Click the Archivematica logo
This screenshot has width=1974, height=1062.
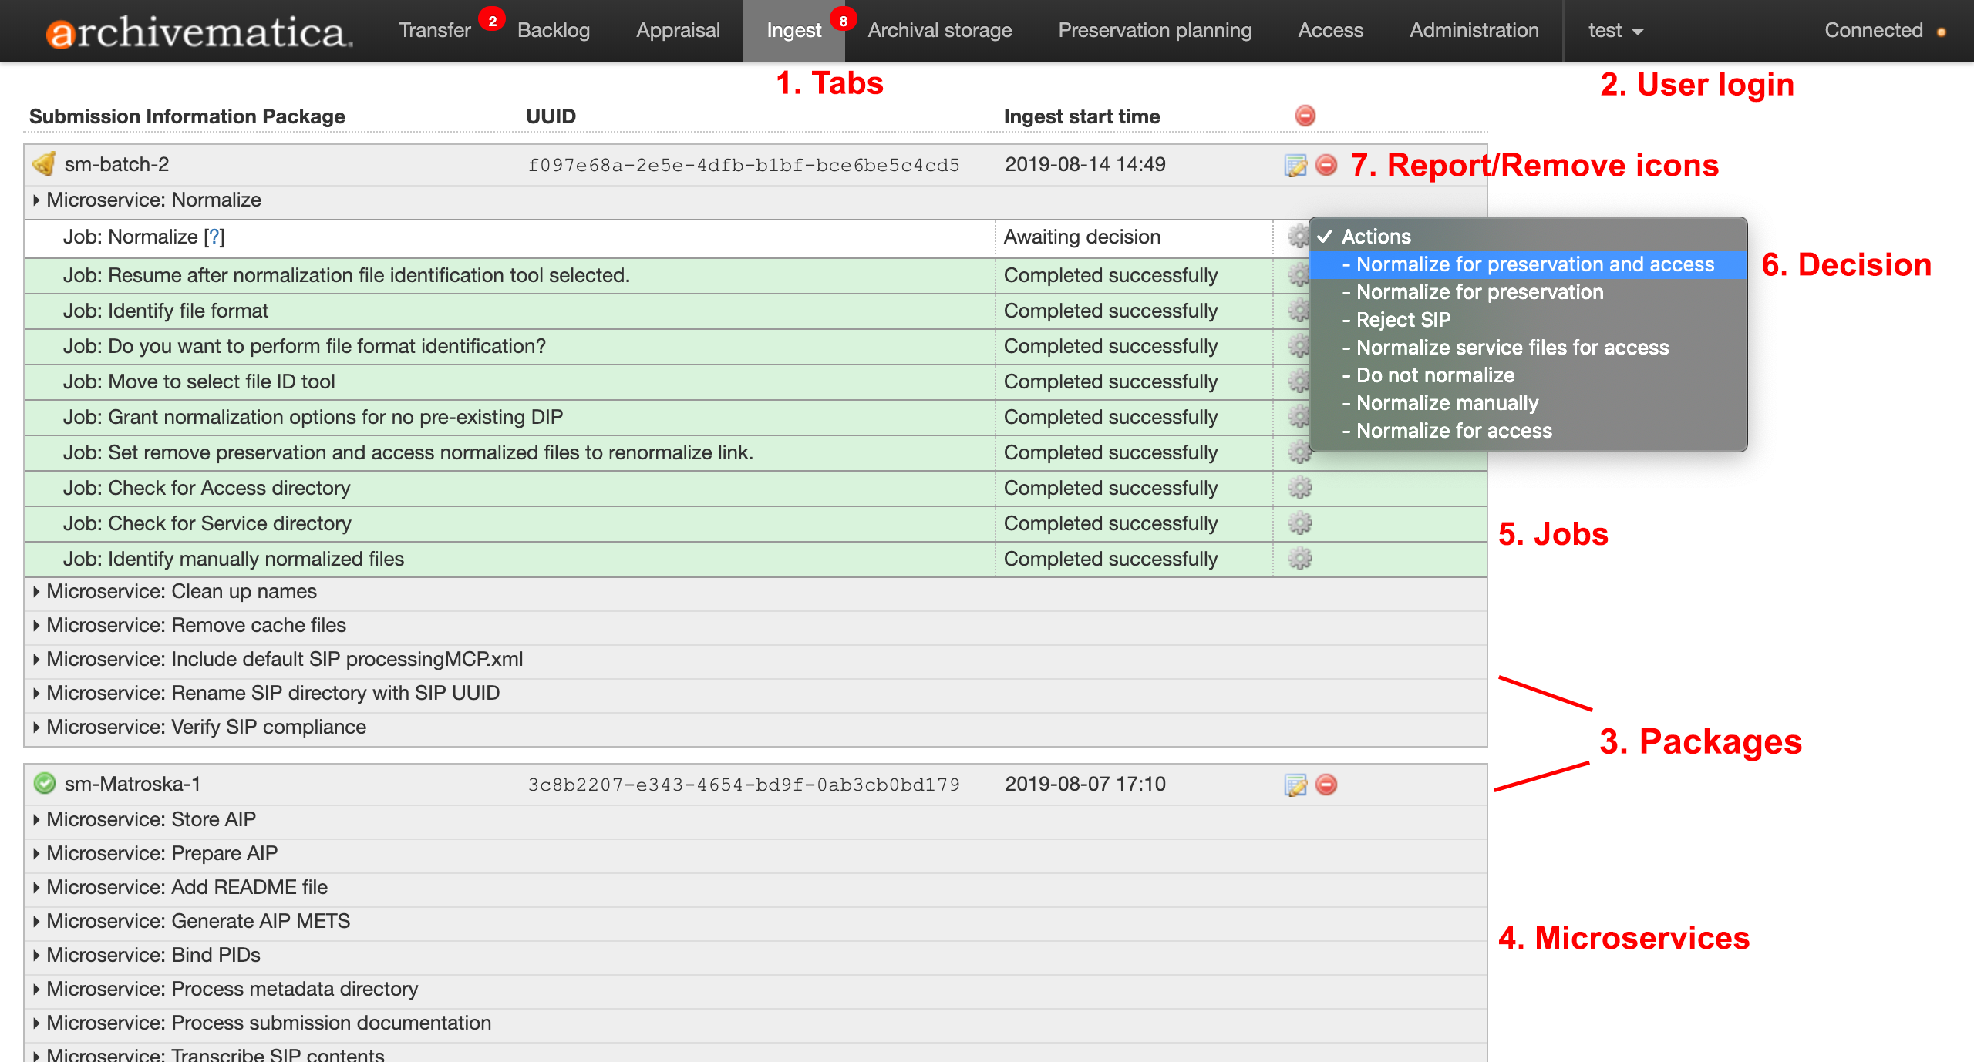point(199,32)
